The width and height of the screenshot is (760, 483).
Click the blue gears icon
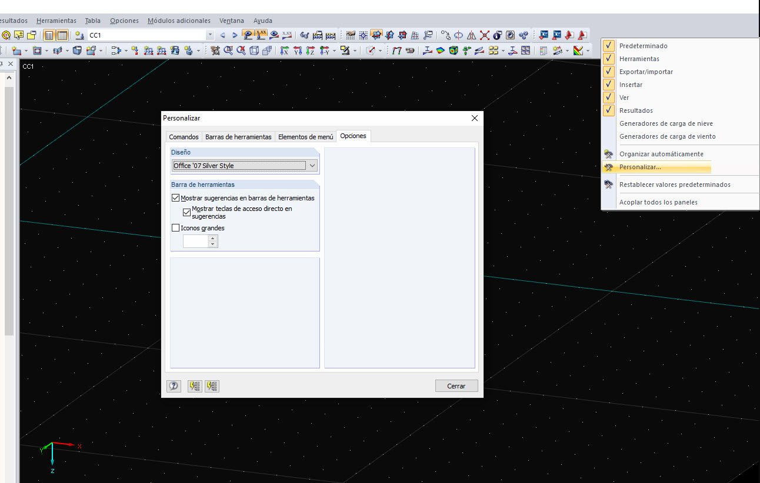tap(523, 35)
